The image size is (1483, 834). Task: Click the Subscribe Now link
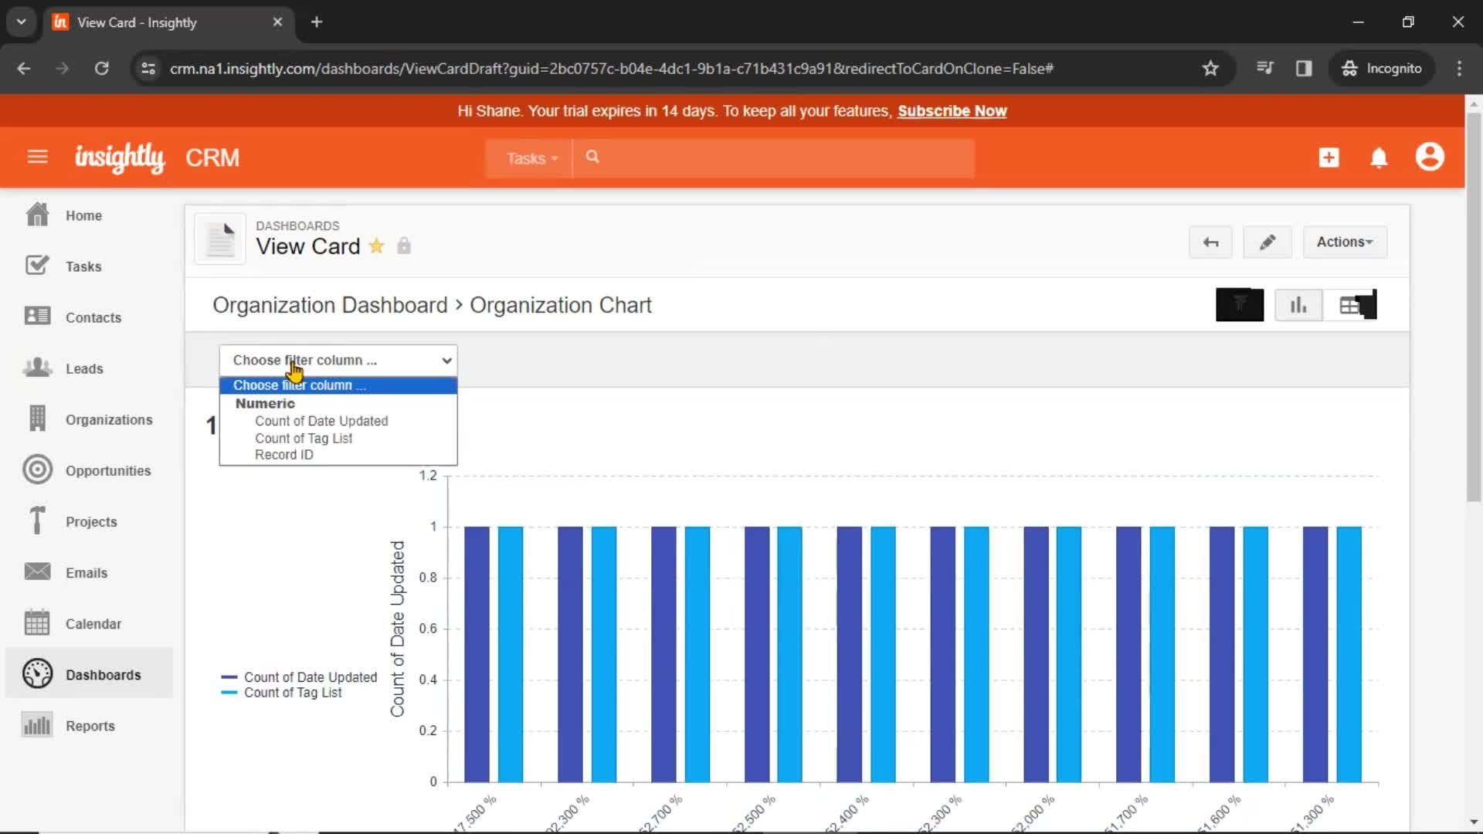pyautogui.click(x=952, y=110)
